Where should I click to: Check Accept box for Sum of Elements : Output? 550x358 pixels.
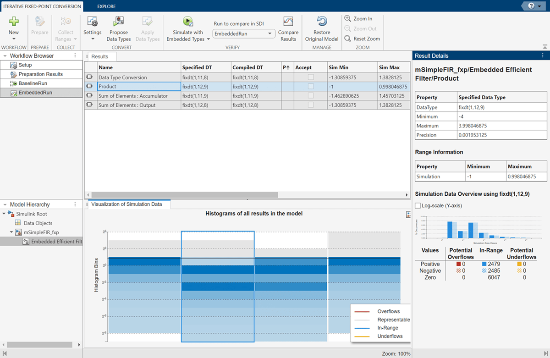click(x=311, y=105)
